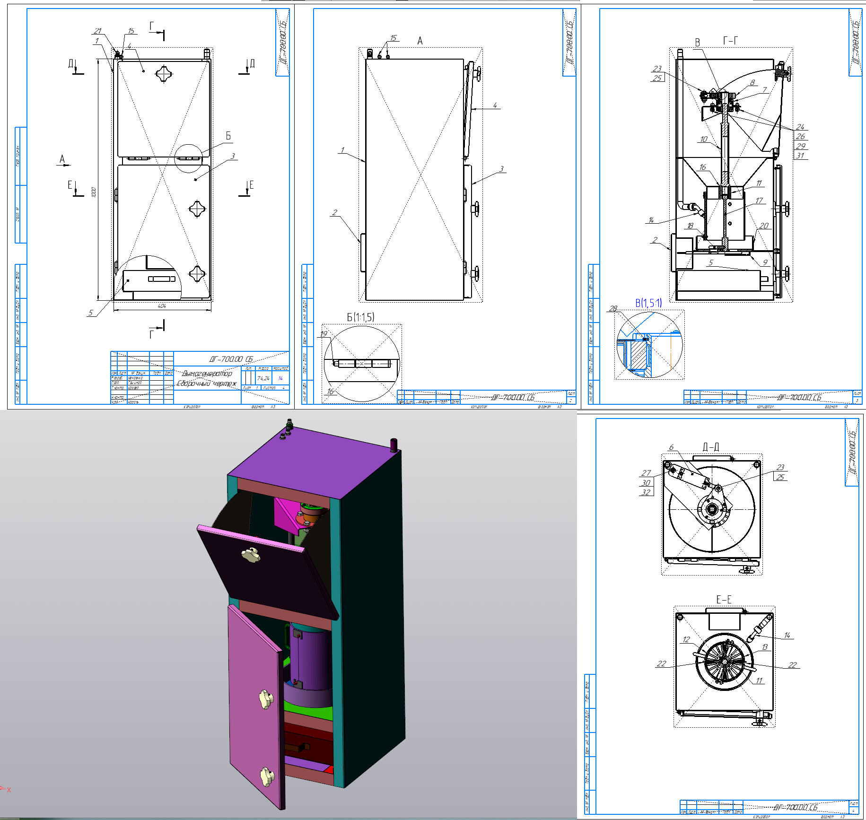Click callout '6' in section Д-Д
Screen dimensions: 866x820
point(671,447)
